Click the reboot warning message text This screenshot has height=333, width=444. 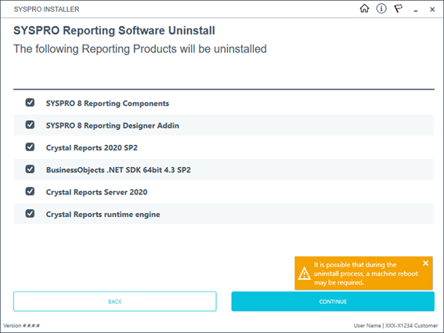click(366, 273)
